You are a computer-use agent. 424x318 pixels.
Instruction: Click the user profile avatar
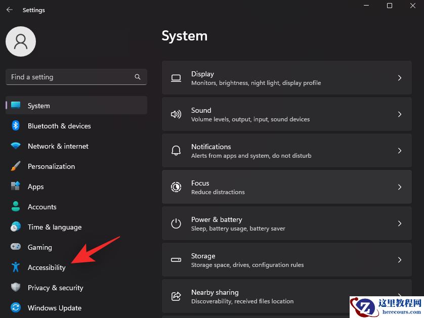pyautogui.click(x=20, y=41)
